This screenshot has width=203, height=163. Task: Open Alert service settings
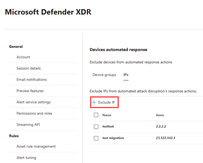[x=34, y=102]
